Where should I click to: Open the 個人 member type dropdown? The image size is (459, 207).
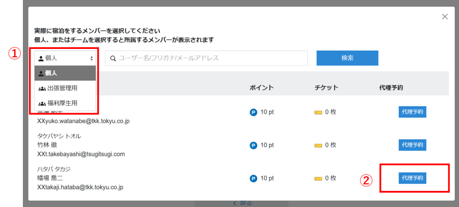65,58
